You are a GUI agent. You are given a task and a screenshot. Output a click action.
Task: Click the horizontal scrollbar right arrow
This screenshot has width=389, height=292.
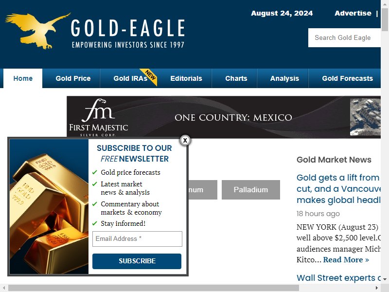click(376, 288)
